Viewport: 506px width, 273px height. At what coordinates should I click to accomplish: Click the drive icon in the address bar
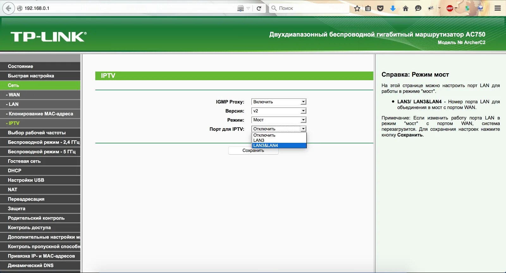pyautogui.click(x=241, y=8)
